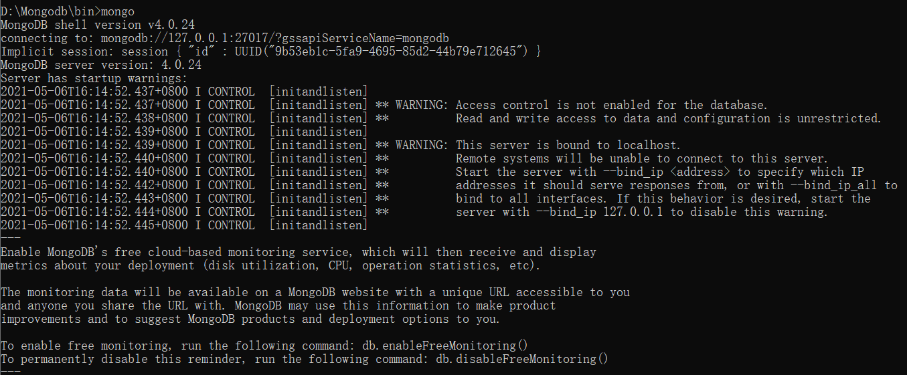This screenshot has width=907, height=375.
Task: Click the last timestamp 16:14:52.445 log entry
Action: (x=184, y=225)
